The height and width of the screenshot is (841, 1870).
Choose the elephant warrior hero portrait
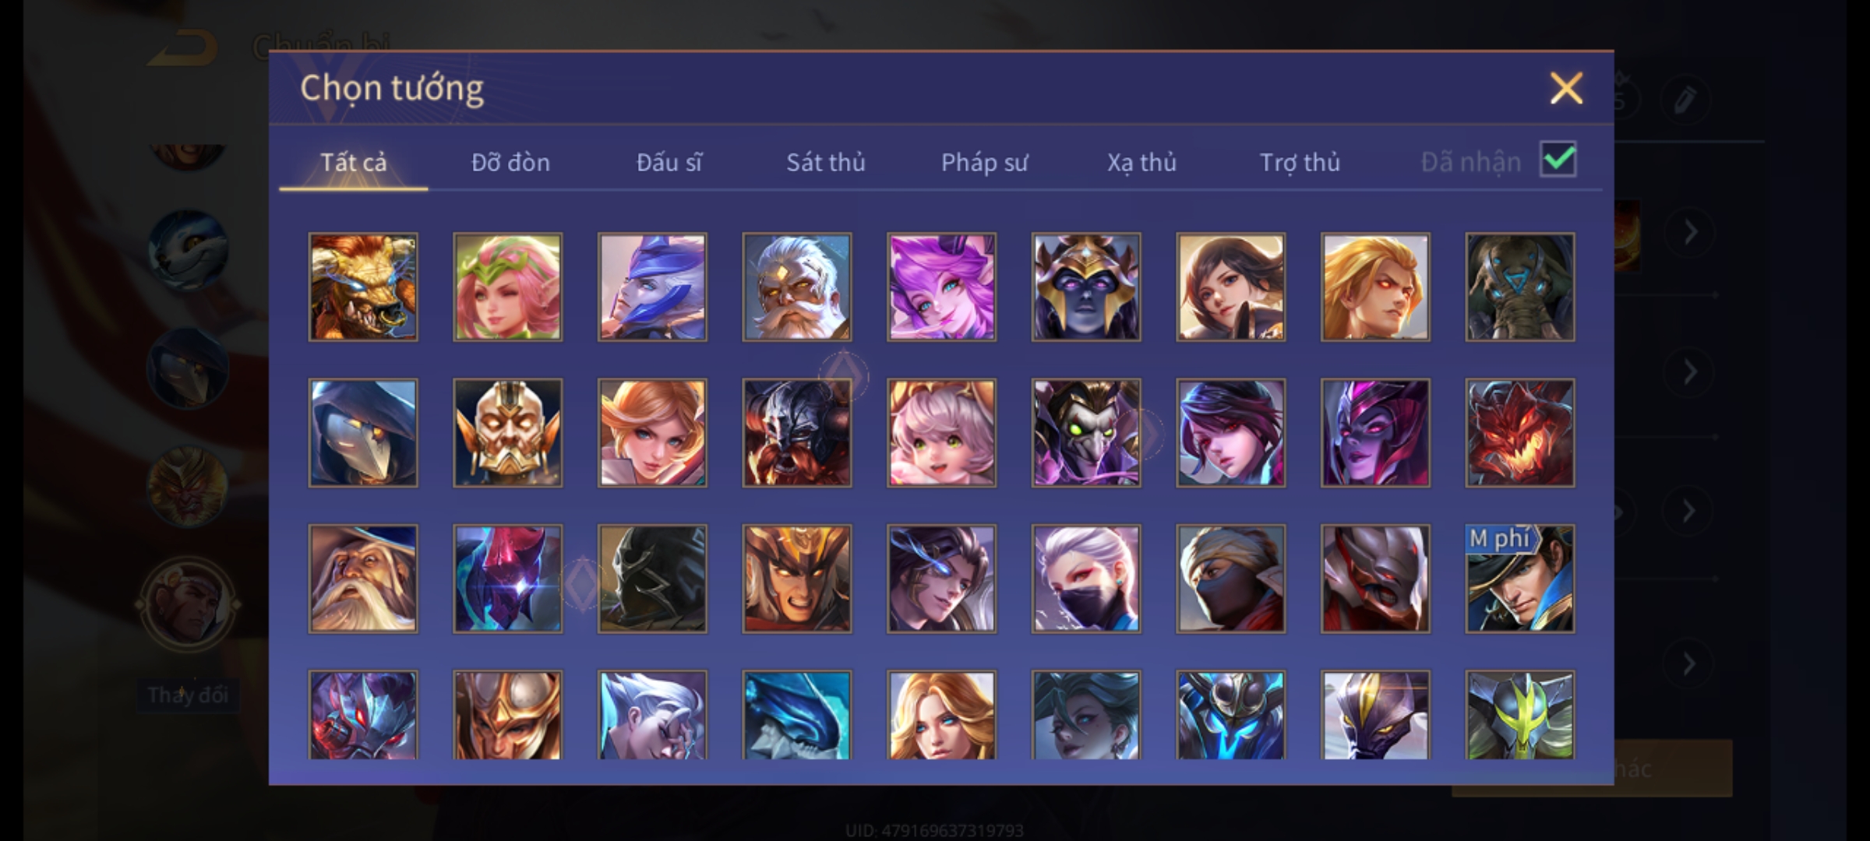point(1519,287)
